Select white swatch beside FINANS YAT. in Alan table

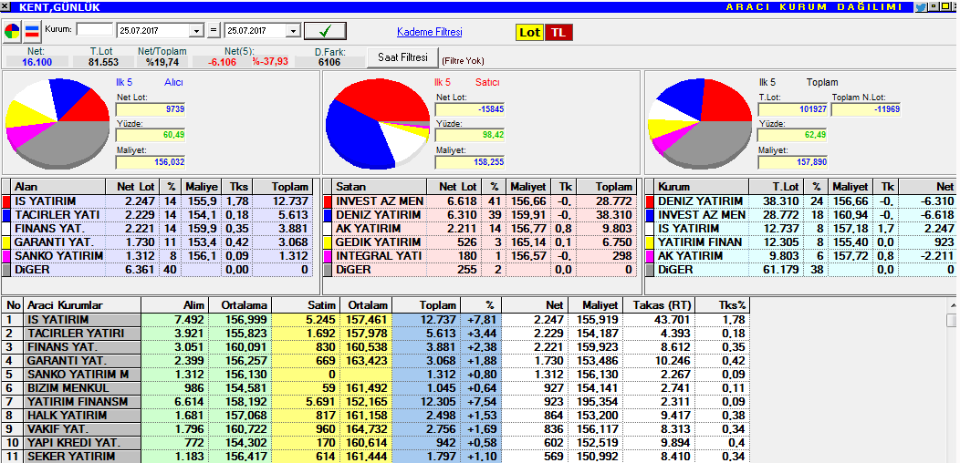click(6, 228)
